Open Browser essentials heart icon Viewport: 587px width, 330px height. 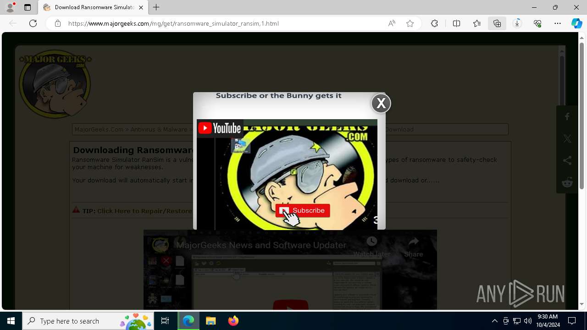[537, 23]
